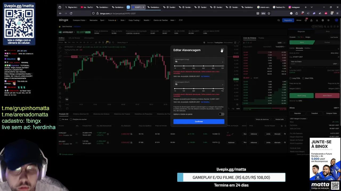The image size is (341, 191).
Task: Click Mercado close button in HYPEUSDT row
Action: coord(277,134)
